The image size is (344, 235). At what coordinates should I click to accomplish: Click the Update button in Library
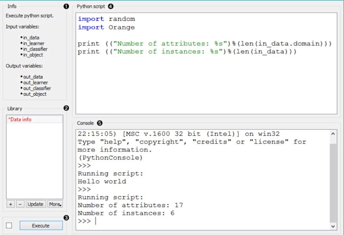(x=36, y=204)
